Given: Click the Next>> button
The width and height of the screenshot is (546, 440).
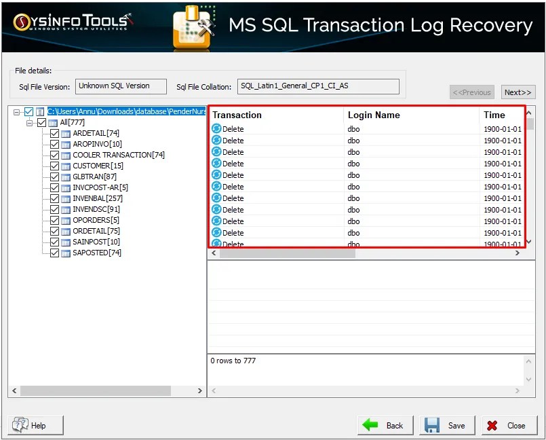Looking at the screenshot, I should [518, 92].
